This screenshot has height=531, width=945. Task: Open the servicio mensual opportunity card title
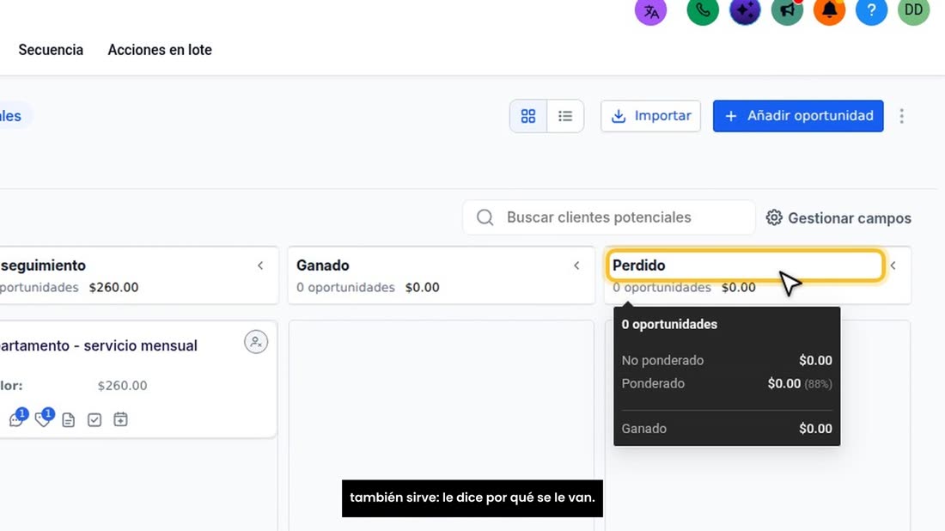point(98,345)
